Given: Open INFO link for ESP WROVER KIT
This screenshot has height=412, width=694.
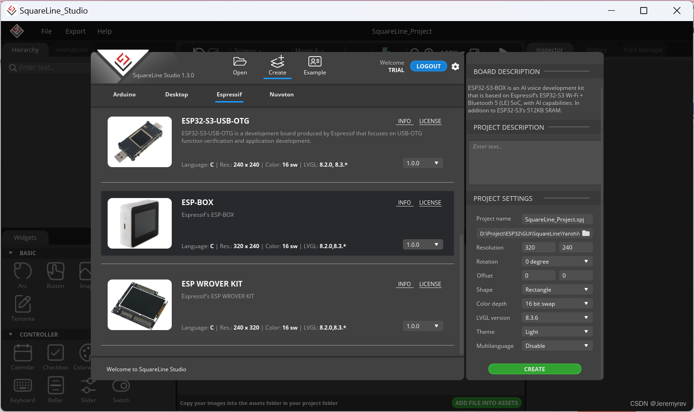Looking at the screenshot, I should coord(404,284).
